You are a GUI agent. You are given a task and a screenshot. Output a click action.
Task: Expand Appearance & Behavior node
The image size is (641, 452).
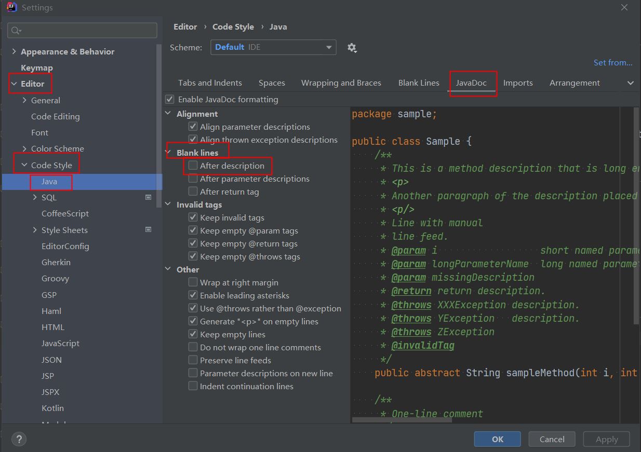14,51
